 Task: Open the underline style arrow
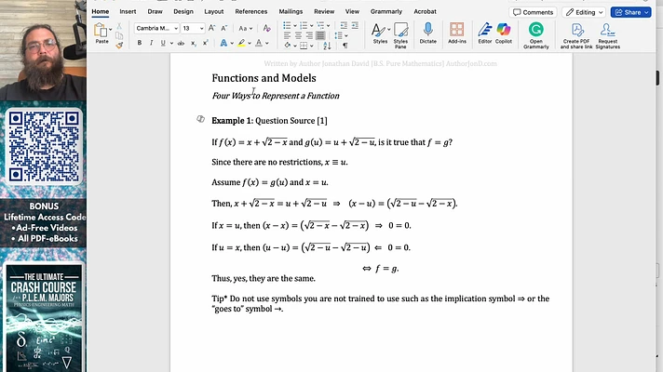[171, 43]
